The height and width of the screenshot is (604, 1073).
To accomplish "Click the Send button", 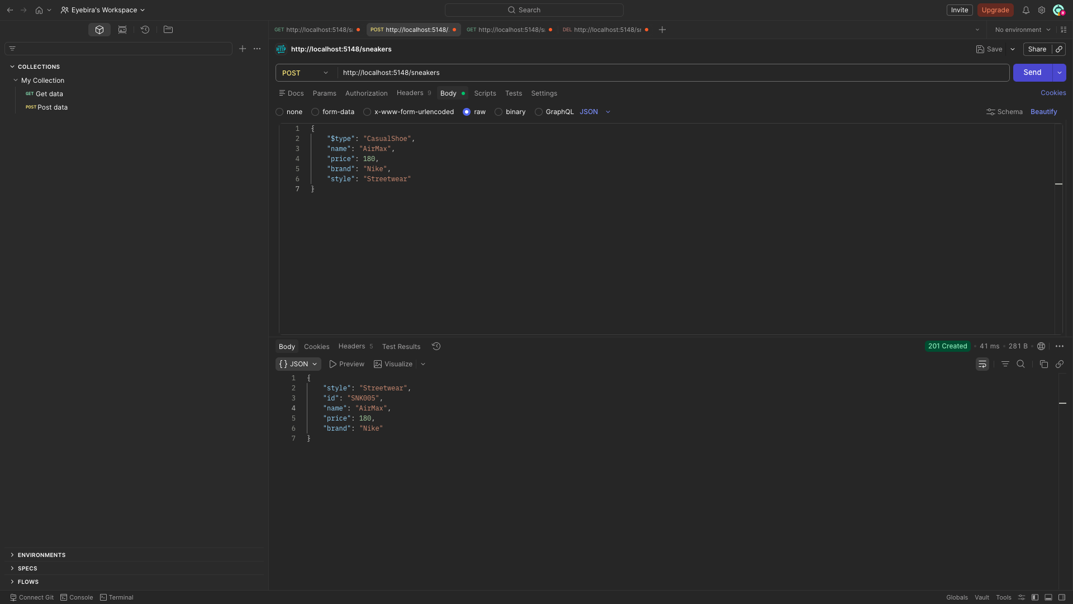I will click(x=1031, y=72).
